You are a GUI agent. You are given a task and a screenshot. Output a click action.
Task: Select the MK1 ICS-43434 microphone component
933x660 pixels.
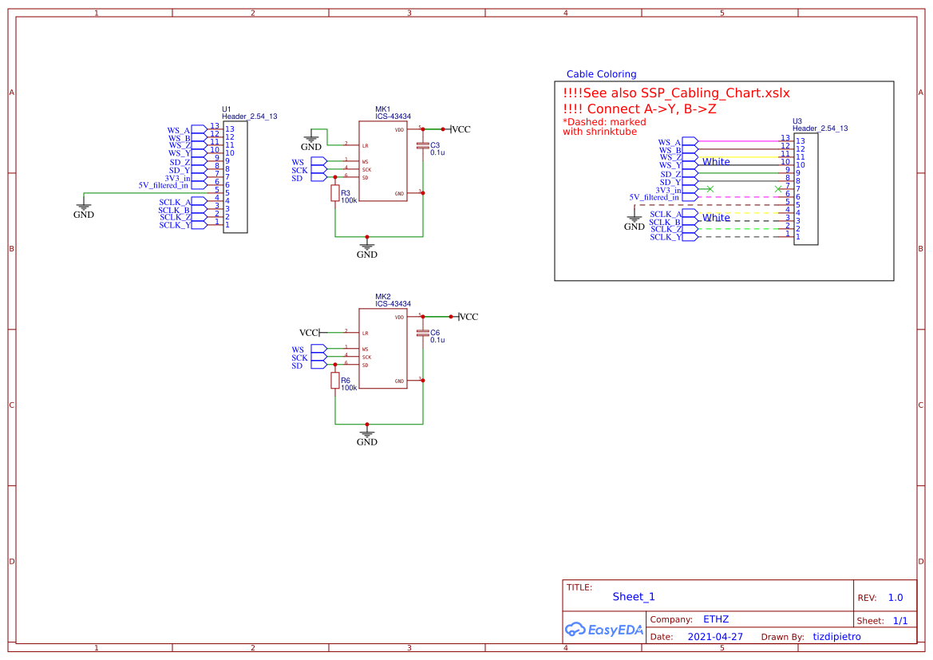point(382,160)
